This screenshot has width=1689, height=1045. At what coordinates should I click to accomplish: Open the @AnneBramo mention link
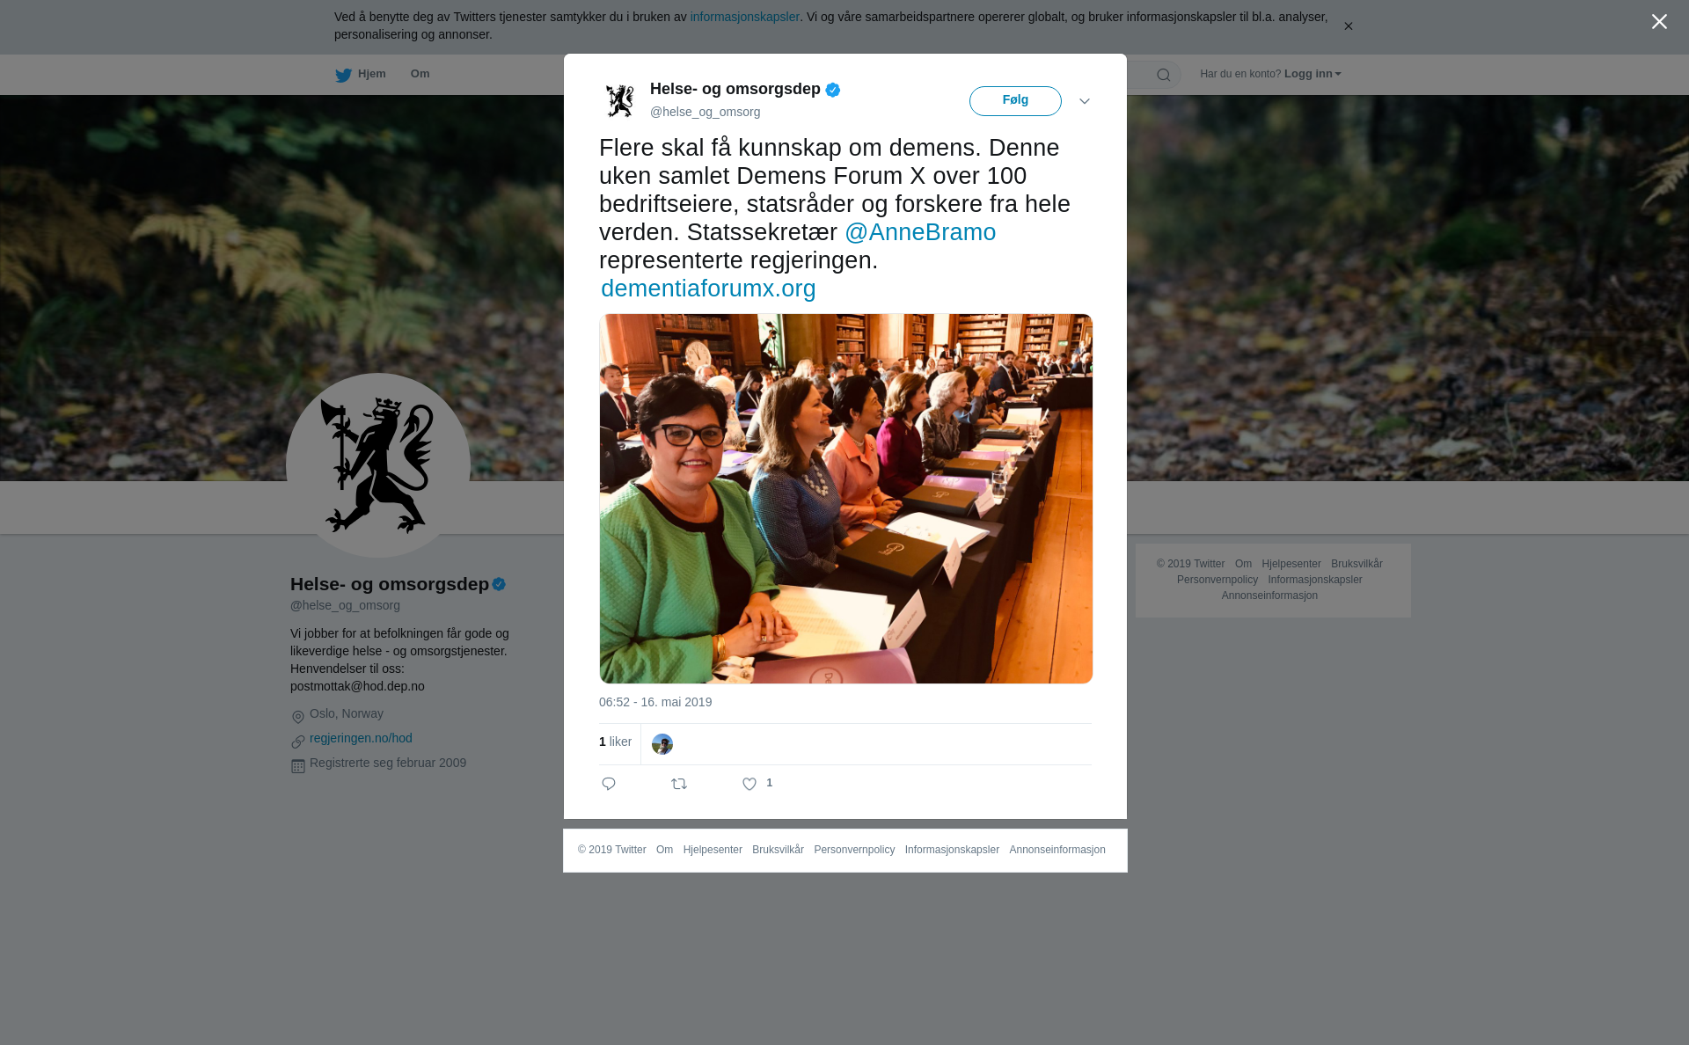click(x=920, y=232)
